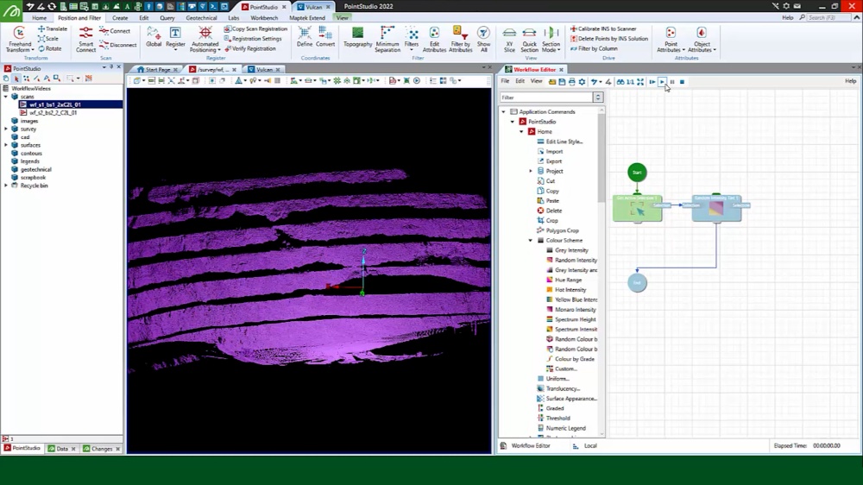
Task: Open workflow file folder icon
Action: click(552, 81)
